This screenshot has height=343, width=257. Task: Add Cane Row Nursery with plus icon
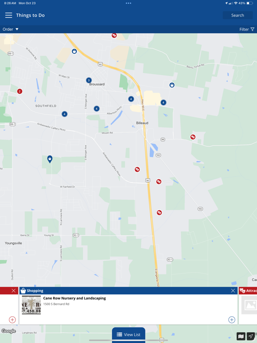click(232, 320)
